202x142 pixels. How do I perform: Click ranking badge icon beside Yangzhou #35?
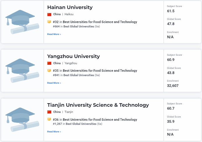tap(49, 71)
